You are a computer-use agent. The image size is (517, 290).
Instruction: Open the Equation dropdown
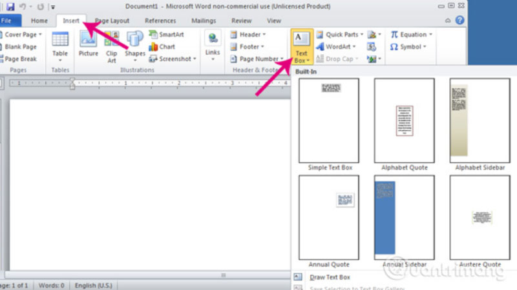click(x=409, y=35)
